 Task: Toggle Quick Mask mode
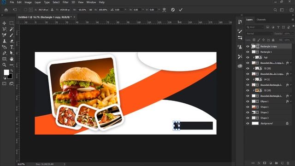tap(4, 83)
